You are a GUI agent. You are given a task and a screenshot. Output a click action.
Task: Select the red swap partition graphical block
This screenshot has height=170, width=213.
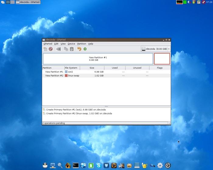(162, 59)
